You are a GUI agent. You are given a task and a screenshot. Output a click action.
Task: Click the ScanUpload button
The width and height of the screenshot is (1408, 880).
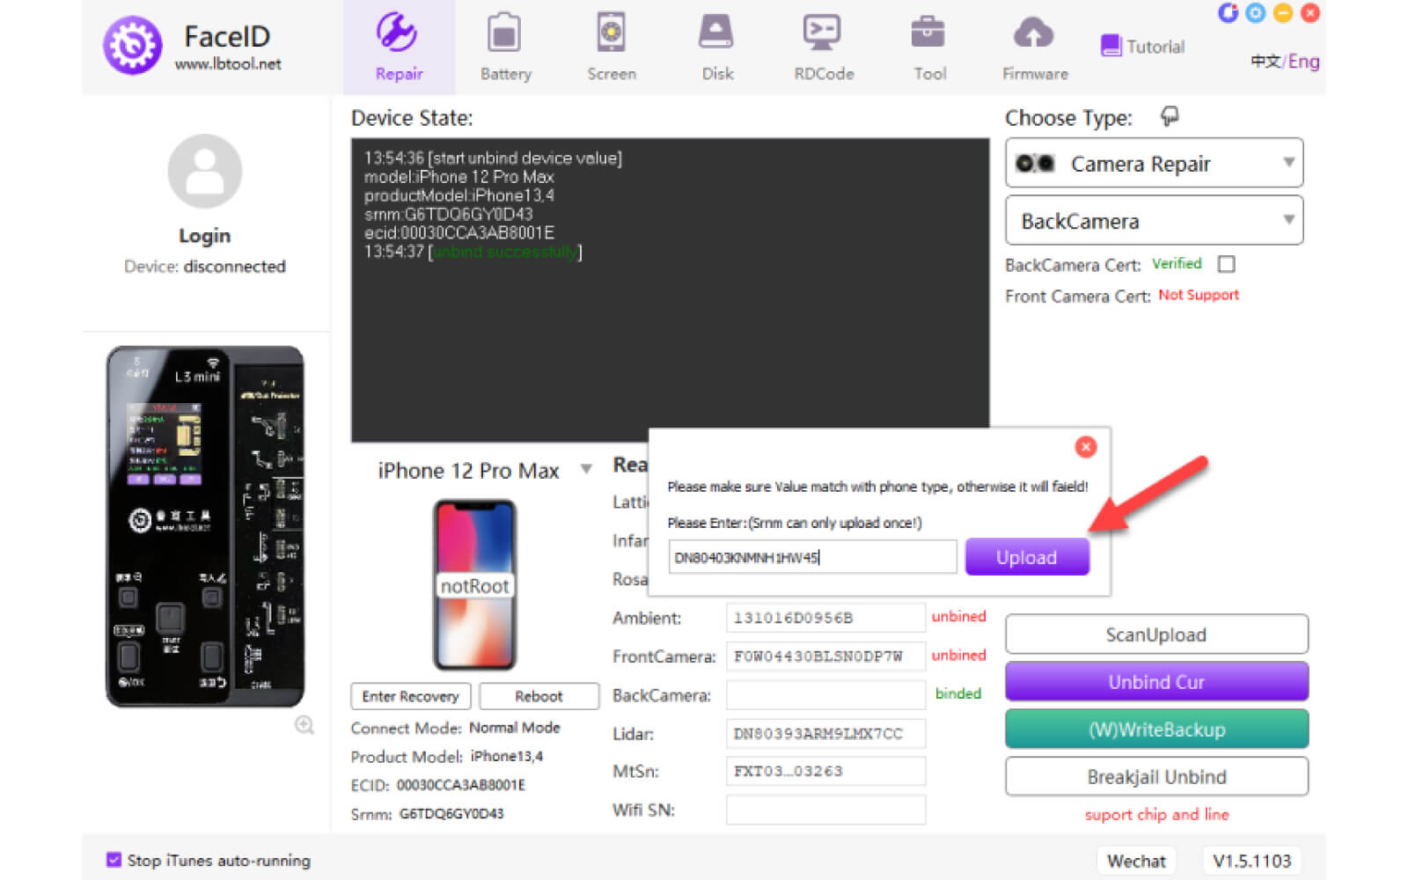(1156, 634)
